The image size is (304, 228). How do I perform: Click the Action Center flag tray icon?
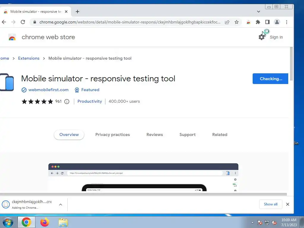coord(260,222)
